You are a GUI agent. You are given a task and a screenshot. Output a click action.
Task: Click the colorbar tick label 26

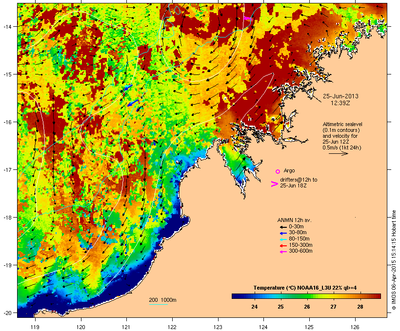pyautogui.click(x=307, y=307)
